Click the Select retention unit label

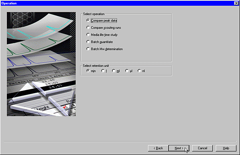(x=96, y=66)
